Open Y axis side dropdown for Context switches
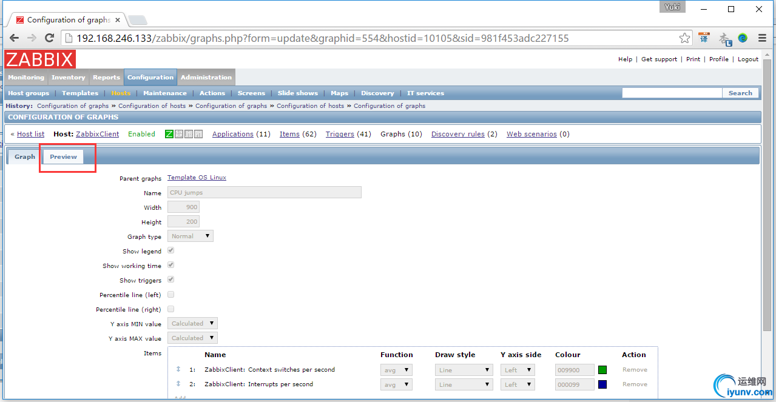The width and height of the screenshot is (776, 402). click(518, 369)
